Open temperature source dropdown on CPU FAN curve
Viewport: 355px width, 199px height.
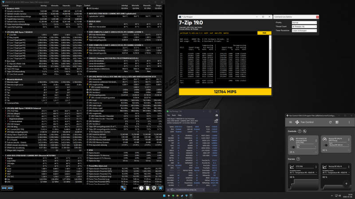click(x=303, y=172)
